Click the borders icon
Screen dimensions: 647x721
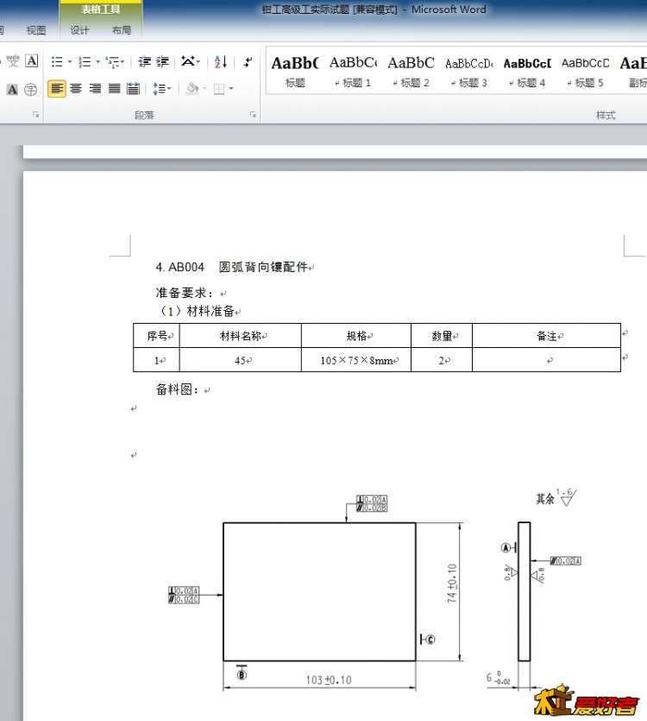(219, 89)
